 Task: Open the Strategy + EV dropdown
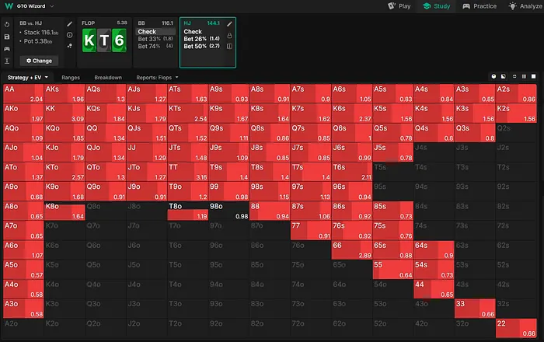(28, 78)
